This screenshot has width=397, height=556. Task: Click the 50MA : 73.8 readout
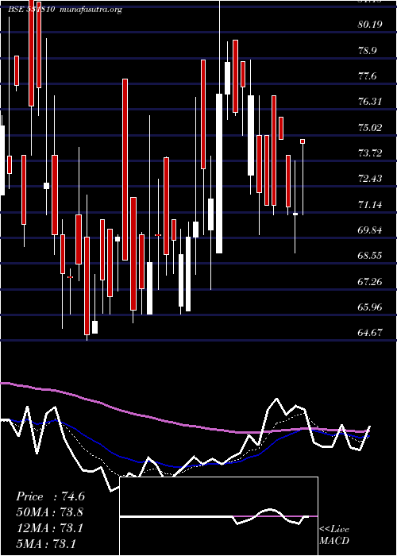coord(50,512)
